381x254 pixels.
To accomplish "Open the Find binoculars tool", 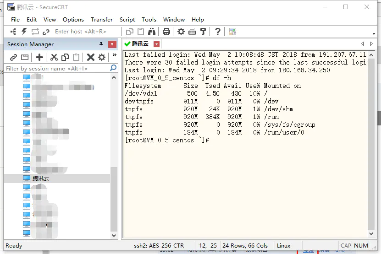I will click(x=152, y=32).
